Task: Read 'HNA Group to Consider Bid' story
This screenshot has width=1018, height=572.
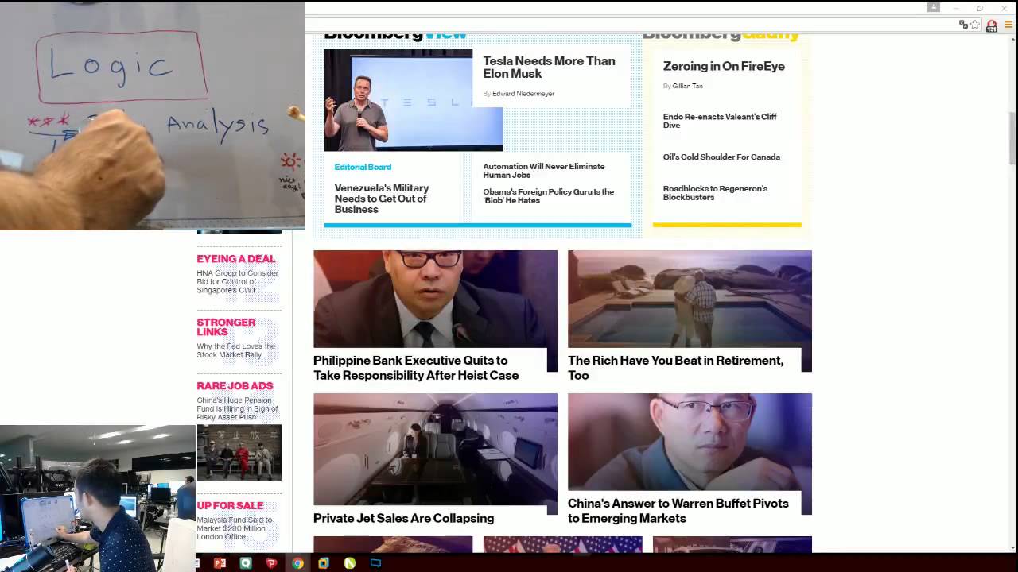Action: point(237,282)
